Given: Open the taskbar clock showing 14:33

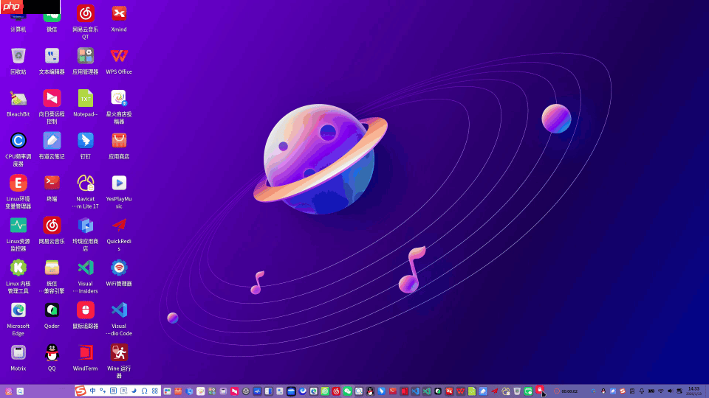Looking at the screenshot, I should [693, 391].
